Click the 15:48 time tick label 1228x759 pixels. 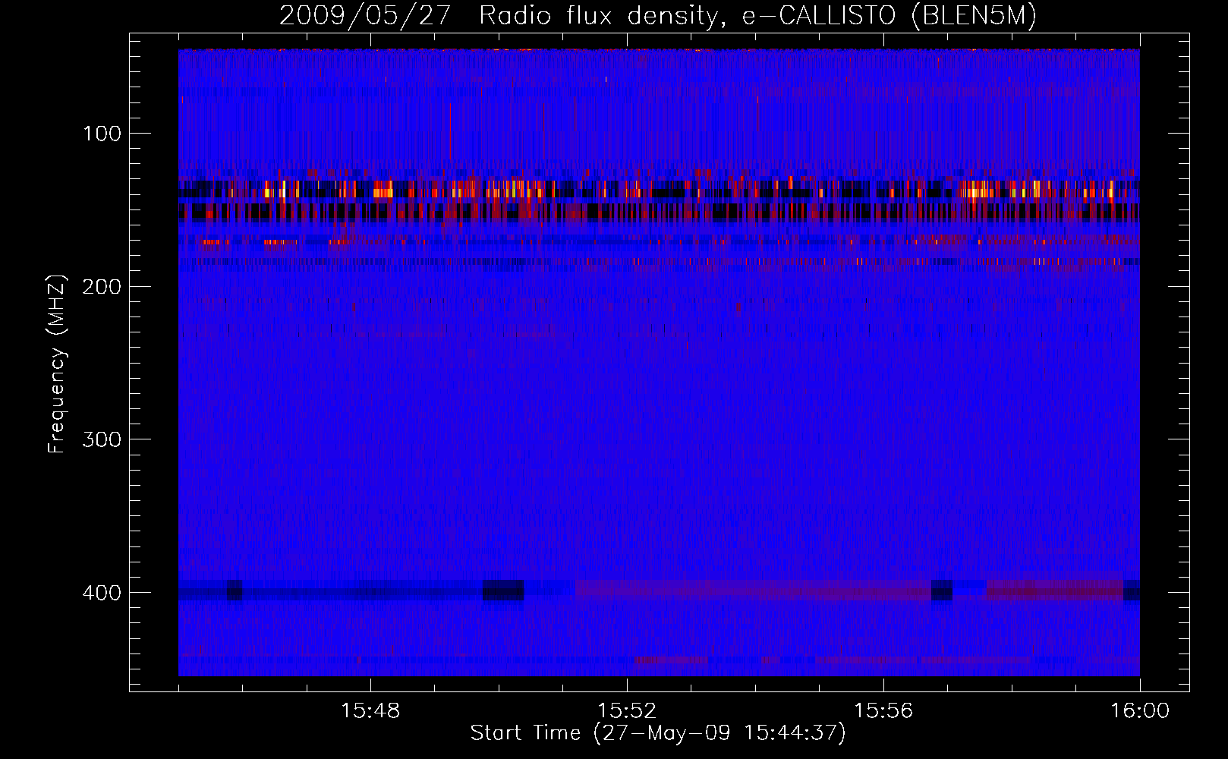(370, 711)
